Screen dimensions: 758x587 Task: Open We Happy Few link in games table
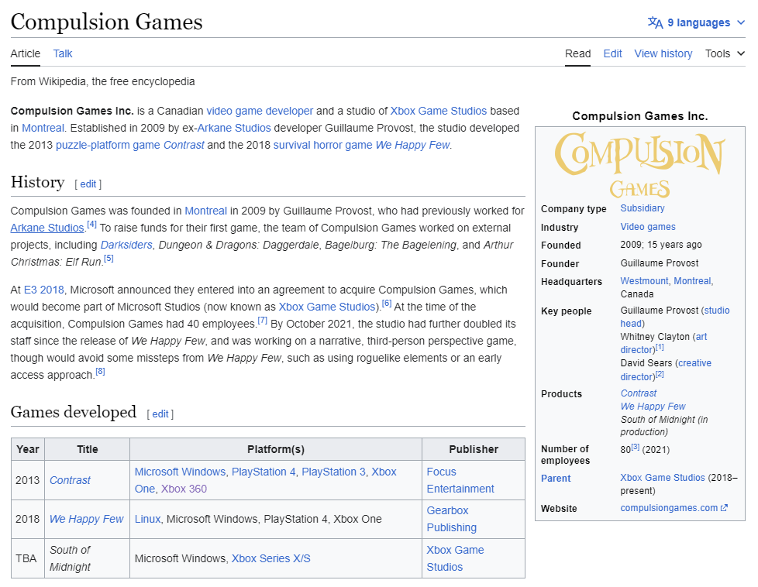tap(87, 519)
